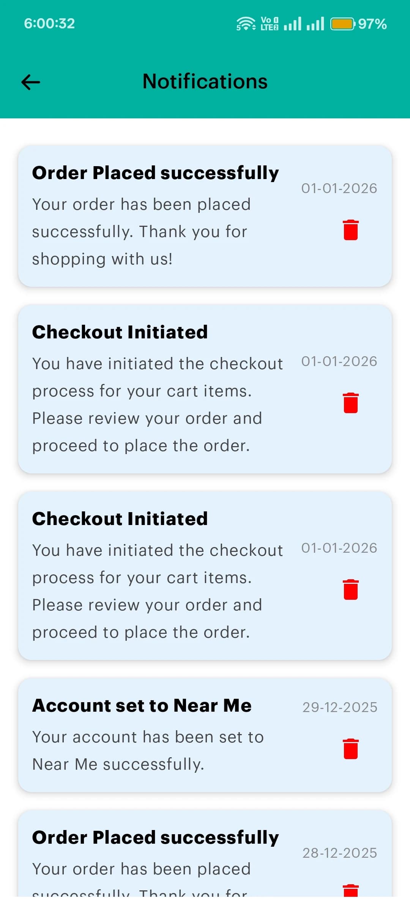This screenshot has height=915, width=410.
Task: Open the top Order Placed successfully notification title
Action: pyautogui.click(x=155, y=173)
